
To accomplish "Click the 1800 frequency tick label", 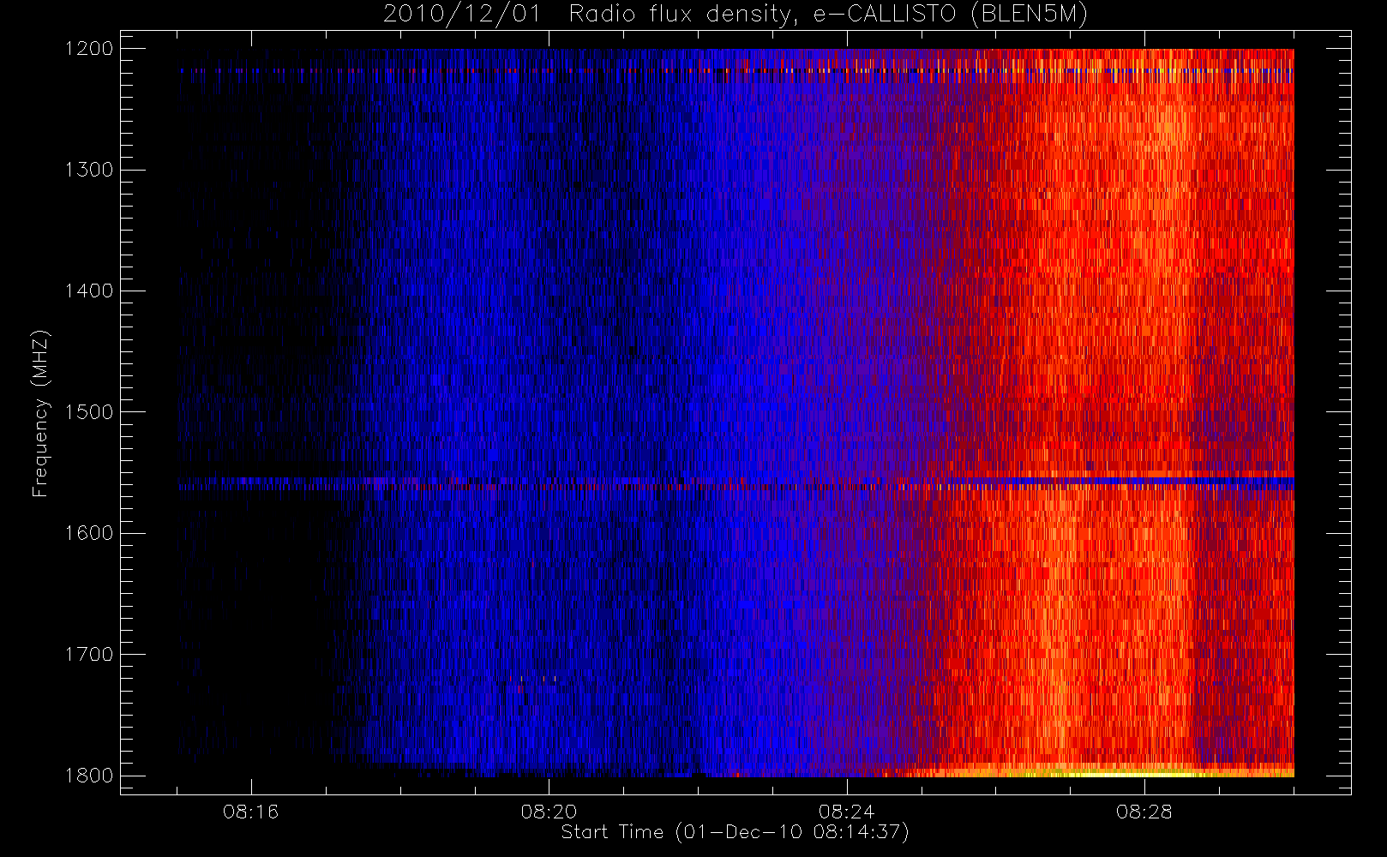I will click(x=89, y=776).
